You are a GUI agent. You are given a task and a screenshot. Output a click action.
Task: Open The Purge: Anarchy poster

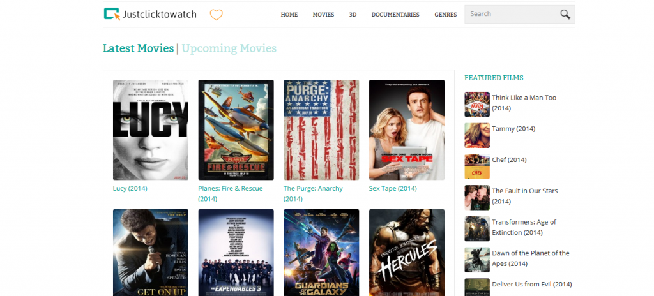coord(321,129)
